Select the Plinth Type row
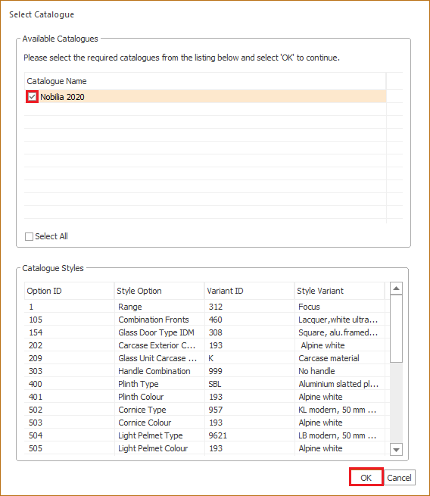 204,384
